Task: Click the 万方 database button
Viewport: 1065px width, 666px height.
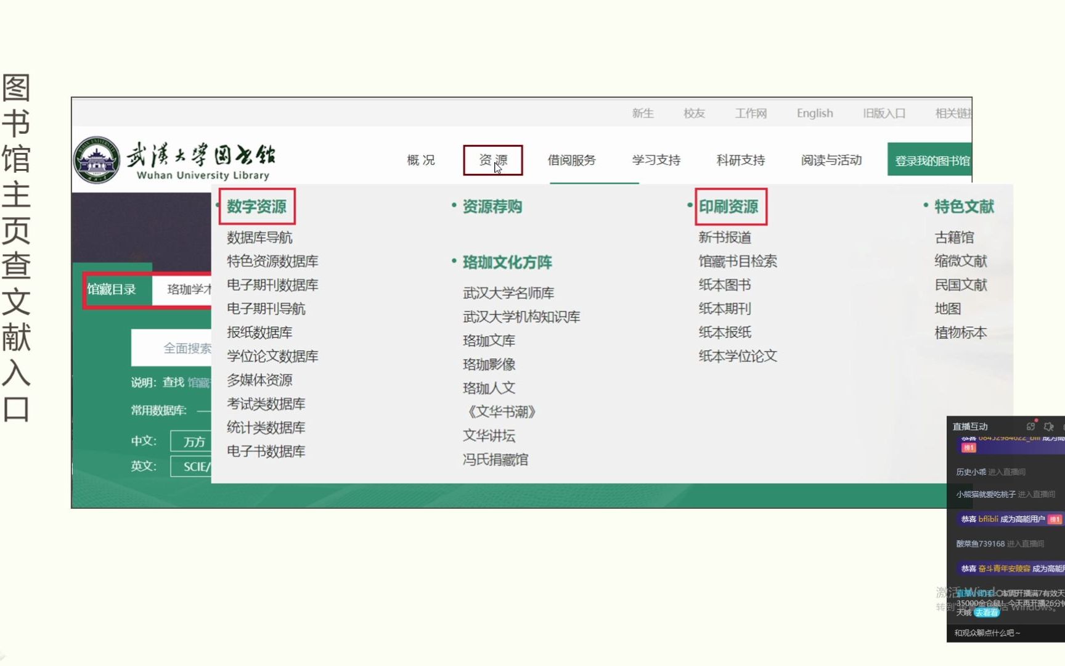Action: coord(192,442)
